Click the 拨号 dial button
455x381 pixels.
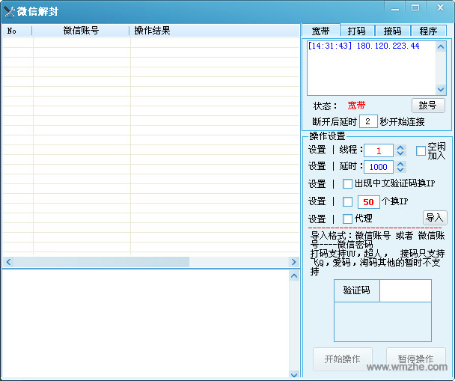click(x=428, y=106)
